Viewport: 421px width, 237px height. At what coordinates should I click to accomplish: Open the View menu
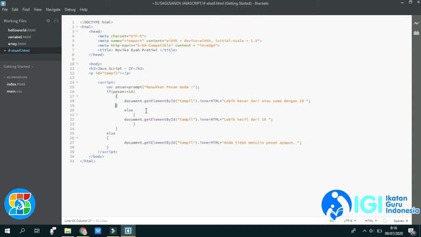coord(37,9)
